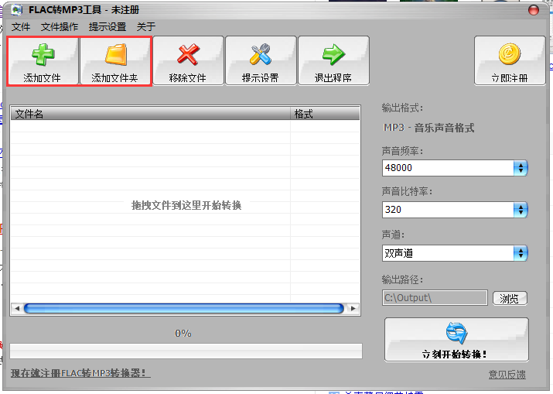Click the horizontal scrollbar in file list
The width and height of the screenshot is (553, 394).
pos(184,308)
